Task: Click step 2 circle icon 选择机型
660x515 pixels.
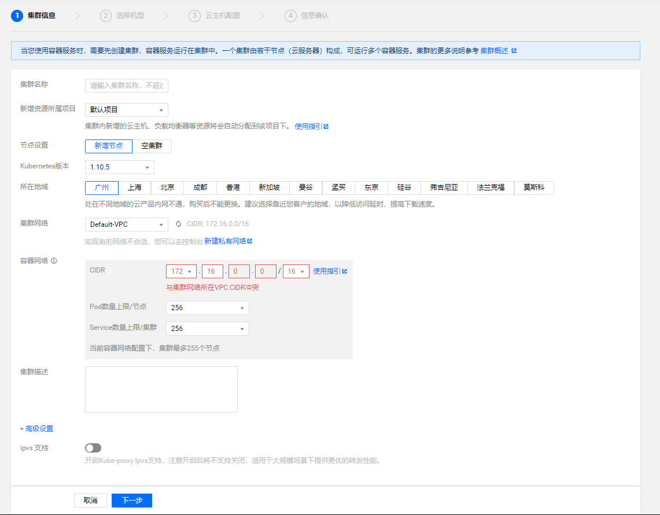Action: [x=106, y=16]
